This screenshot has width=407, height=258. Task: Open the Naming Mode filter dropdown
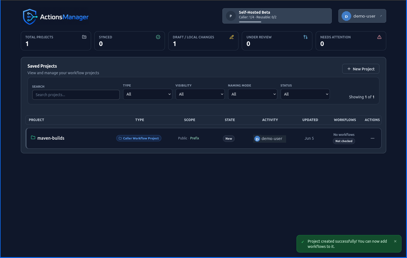tap(253, 94)
